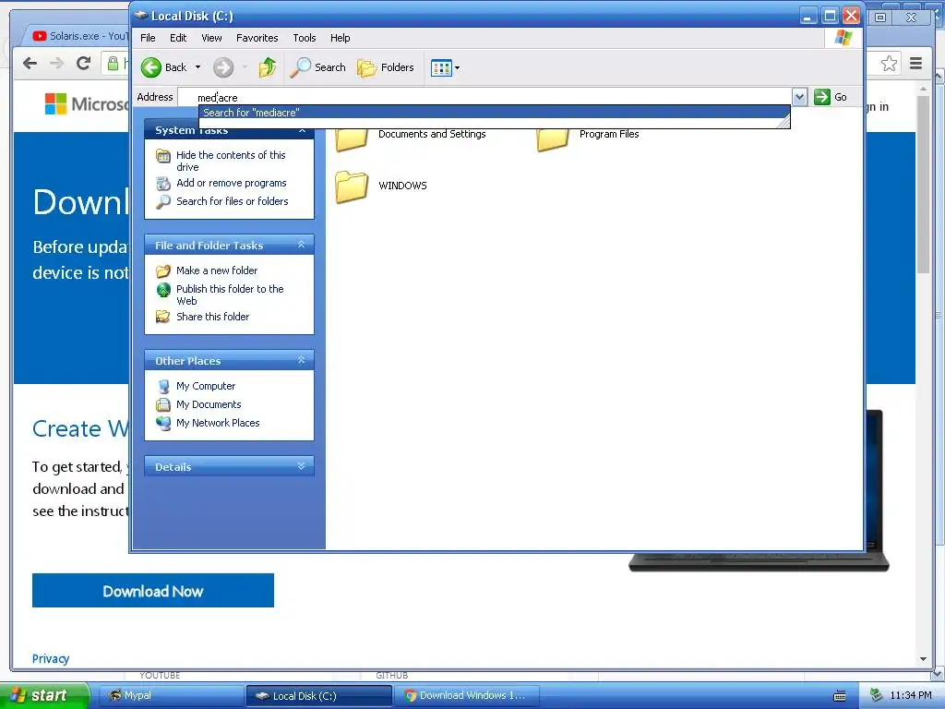Expand the Details panel
This screenshot has height=709, width=945.
click(x=302, y=466)
